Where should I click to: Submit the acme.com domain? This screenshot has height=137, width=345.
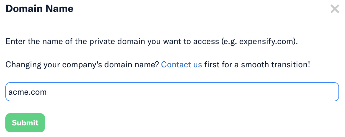point(25,123)
